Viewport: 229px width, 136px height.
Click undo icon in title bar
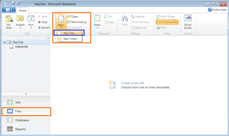click(x=24, y=3)
